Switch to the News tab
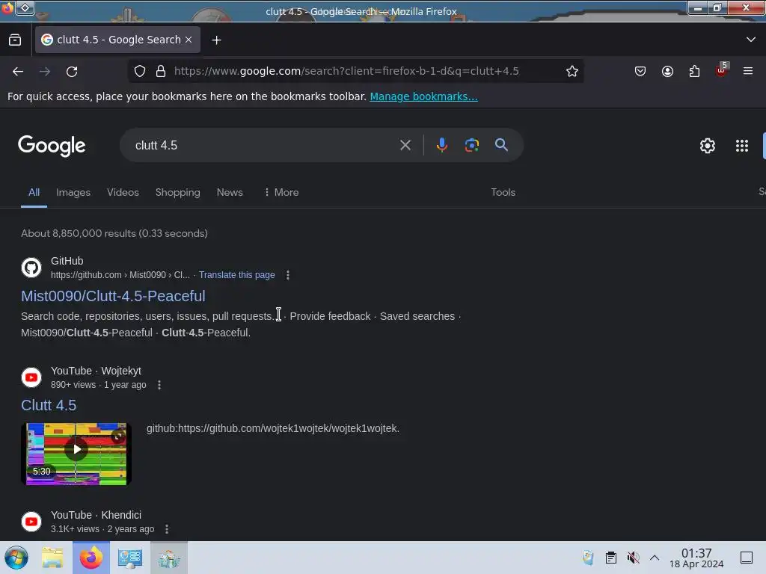766x574 pixels. [x=230, y=192]
